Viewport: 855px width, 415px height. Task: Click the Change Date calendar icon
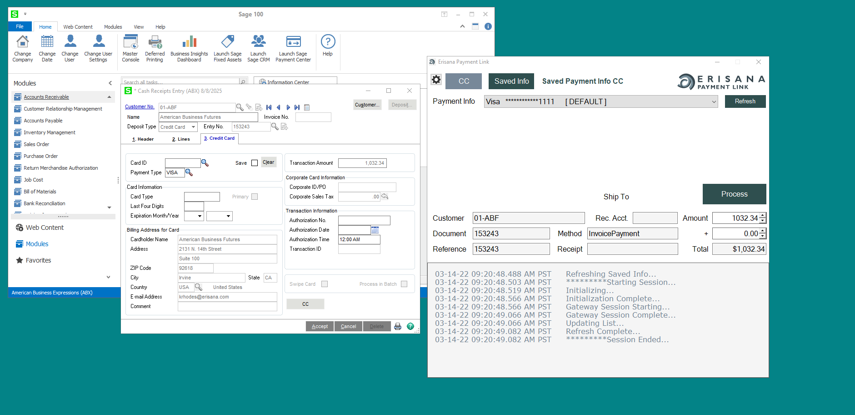tap(47, 42)
